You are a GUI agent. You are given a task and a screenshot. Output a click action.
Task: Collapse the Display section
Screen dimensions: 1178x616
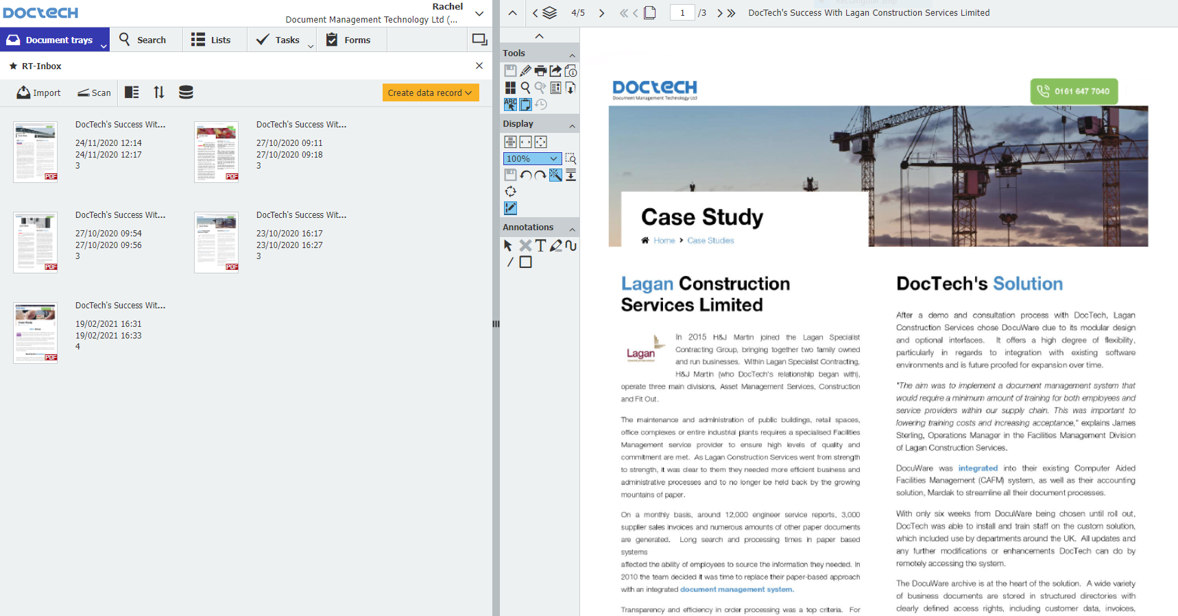[x=572, y=126]
